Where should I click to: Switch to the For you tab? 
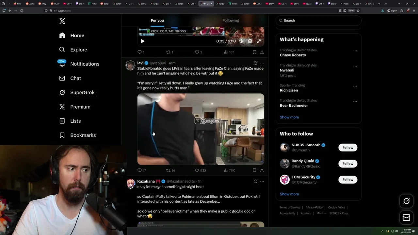(157, 20)
